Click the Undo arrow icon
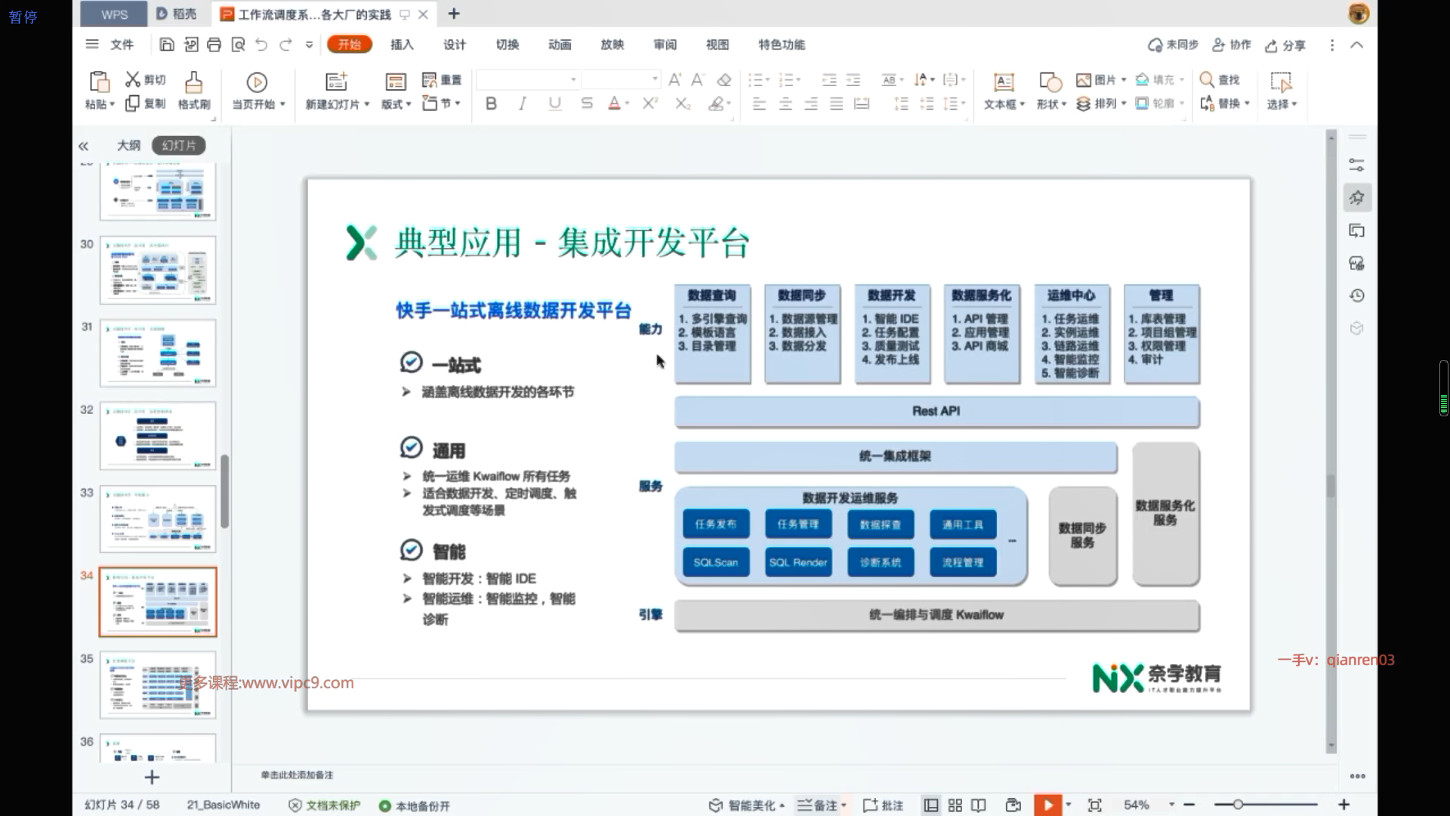The height and width of the screenshot is (816, 1450). (261, 45)
